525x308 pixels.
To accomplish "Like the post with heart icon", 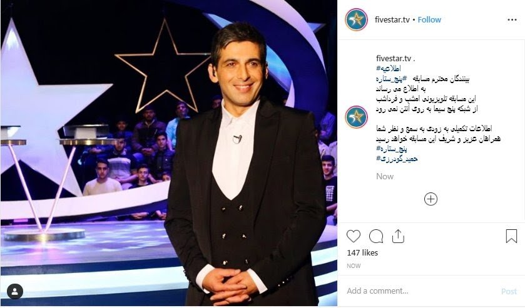I will pyautogui.click(x=354, y=236).
